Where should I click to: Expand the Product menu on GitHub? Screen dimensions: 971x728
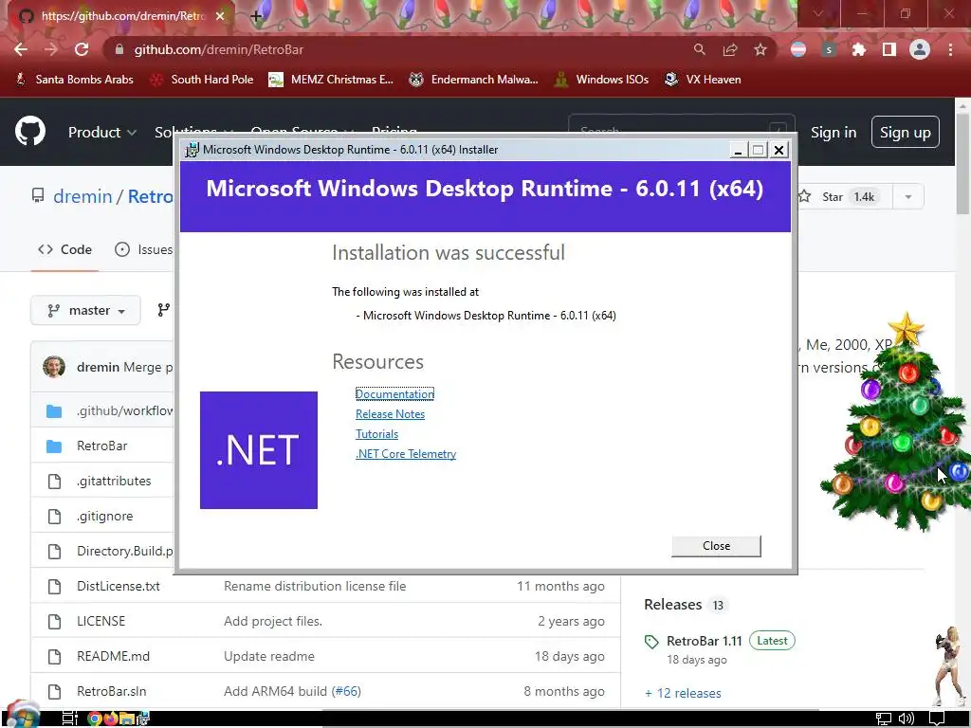[x=102, y=133]
